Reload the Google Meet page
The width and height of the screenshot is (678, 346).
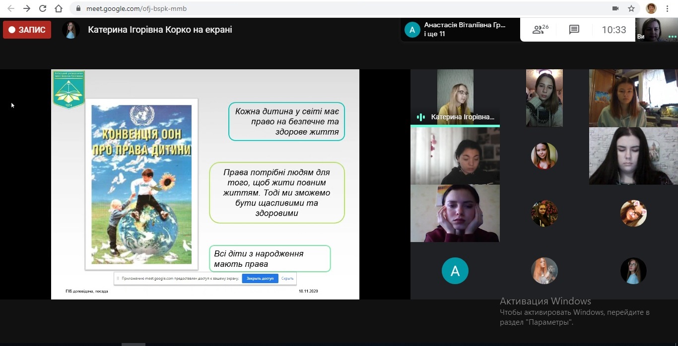pos(43,8)
